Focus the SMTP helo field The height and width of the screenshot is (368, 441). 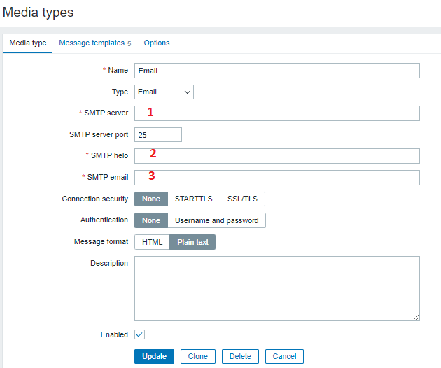pos(276,155)
